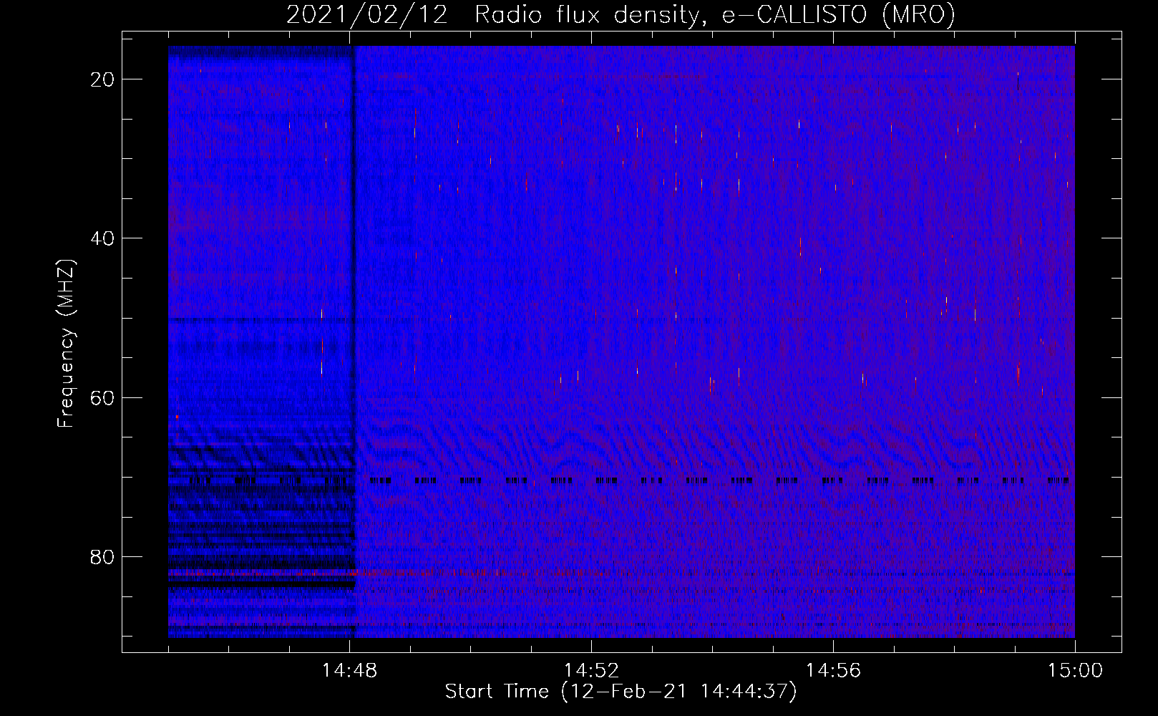Click the 'Frequency (MHZ)' y-axis label

(x=65, y=343)
